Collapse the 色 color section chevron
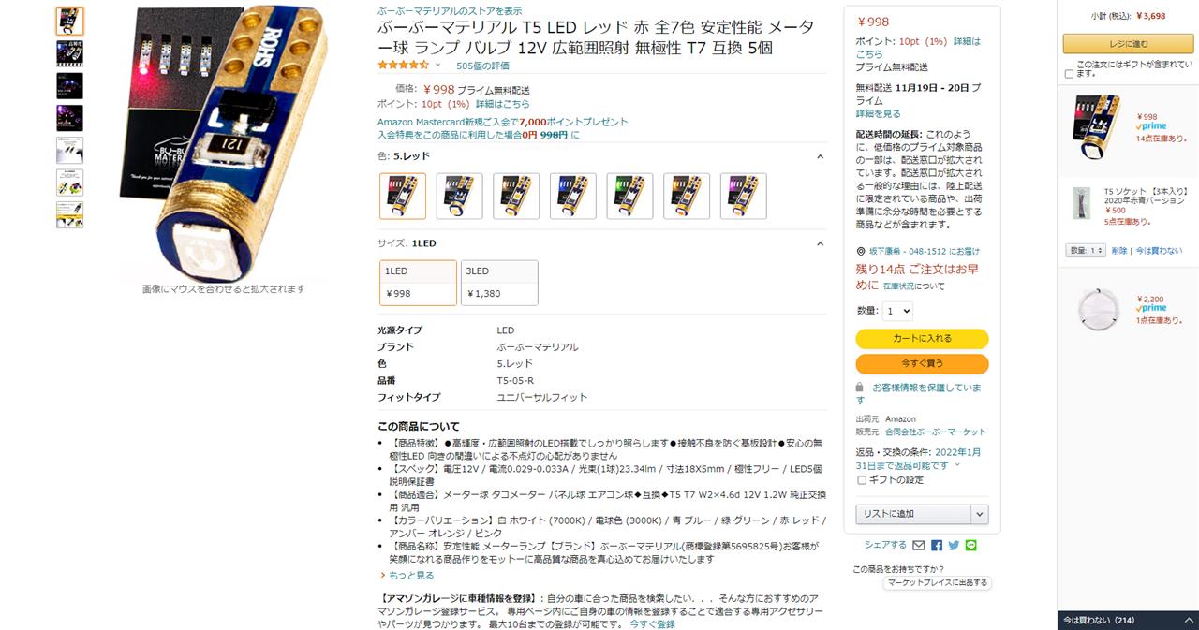 click(820, 157)
